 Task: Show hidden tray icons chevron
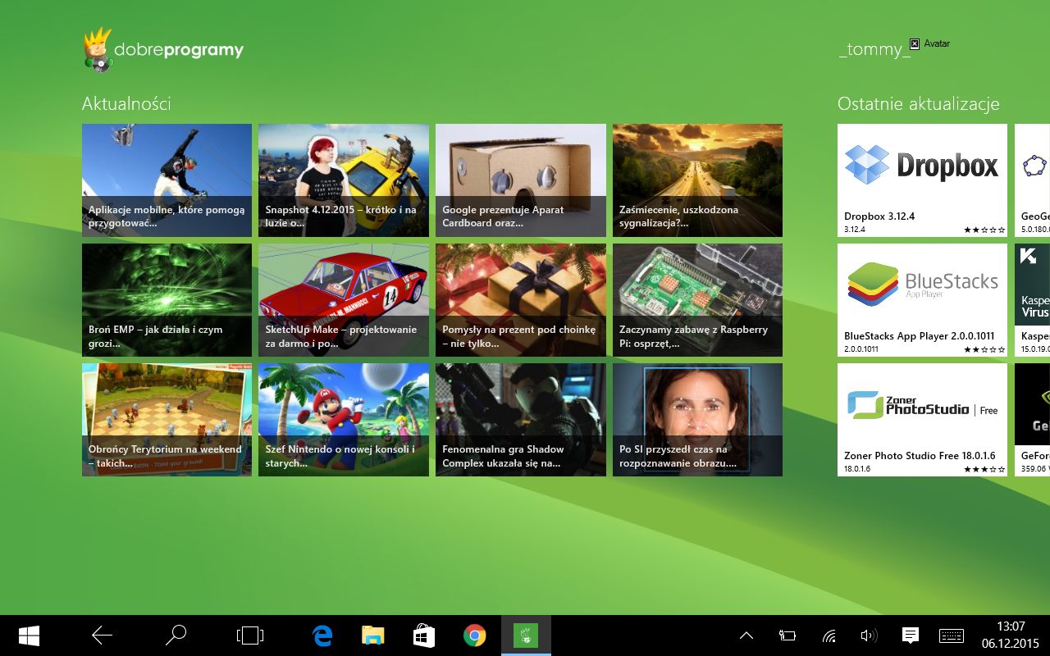pyautogui.click(x=746, y=635)
